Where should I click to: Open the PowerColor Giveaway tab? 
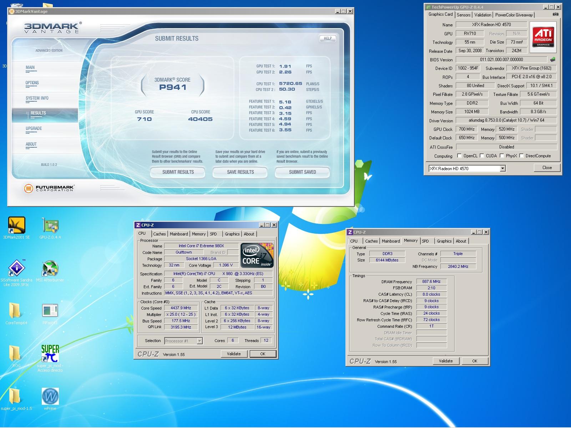click(x=514, y=15)
